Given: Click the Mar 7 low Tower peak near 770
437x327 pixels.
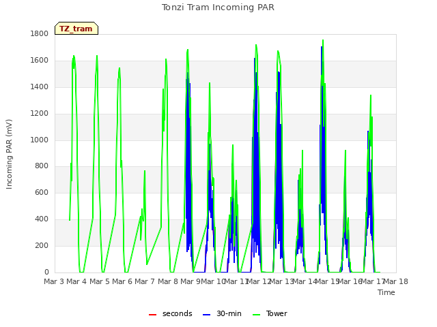Looking at the screenshot, I should (x=145, y=171).
